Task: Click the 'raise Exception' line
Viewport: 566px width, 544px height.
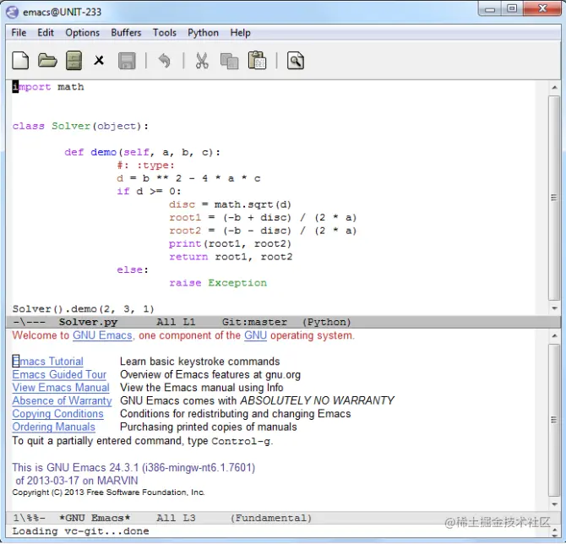Action: pos(218,283)
